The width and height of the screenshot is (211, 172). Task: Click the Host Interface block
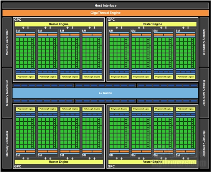pyautogui.click(x=105, y=6)
